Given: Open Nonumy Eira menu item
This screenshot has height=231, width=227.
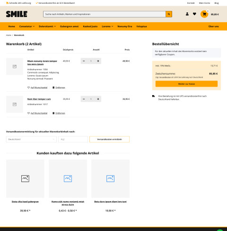Looking at the screenshot, I should [x=125, y=27].
